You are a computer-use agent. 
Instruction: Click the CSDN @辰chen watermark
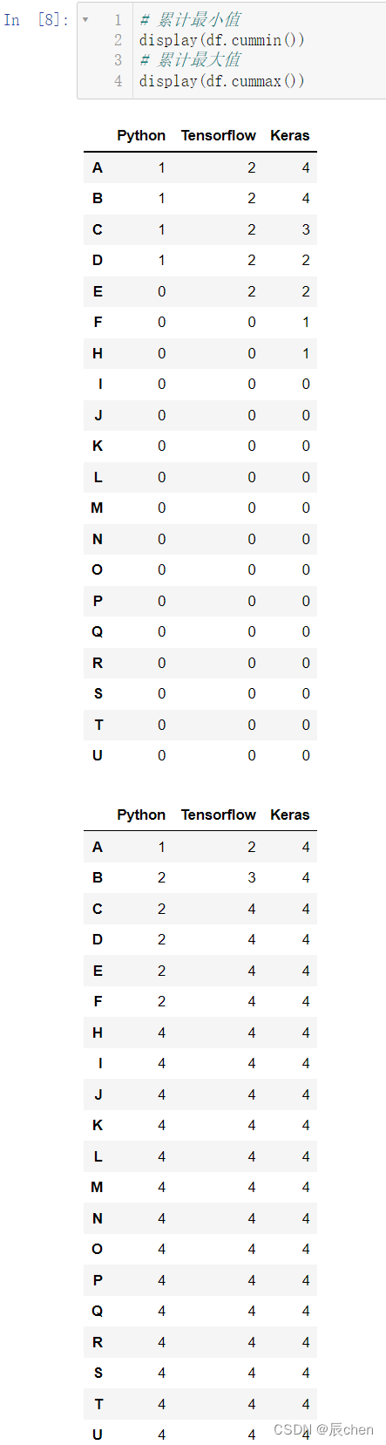[323, 1429]
